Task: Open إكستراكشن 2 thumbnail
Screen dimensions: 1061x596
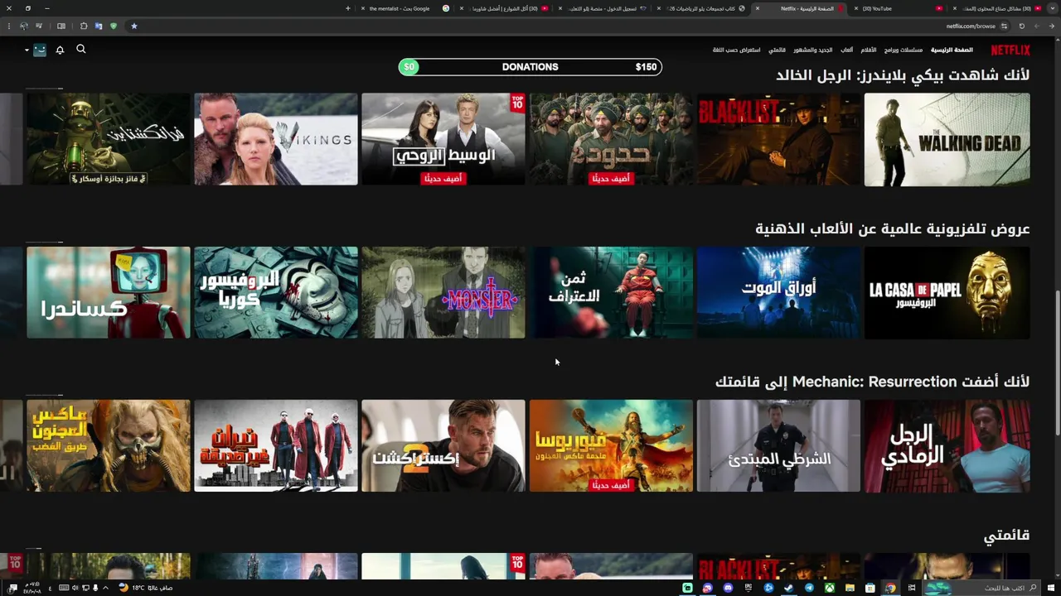Action: [443, 446]
